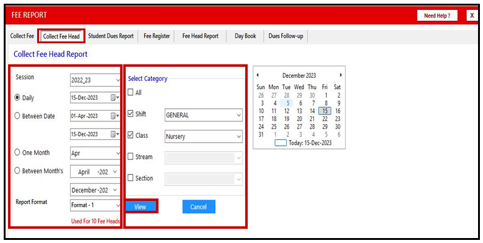Screen dimensions: 483x243
Task: Select December 9 in the calendar
Action: pyautogui.click(x=339, y=103)
